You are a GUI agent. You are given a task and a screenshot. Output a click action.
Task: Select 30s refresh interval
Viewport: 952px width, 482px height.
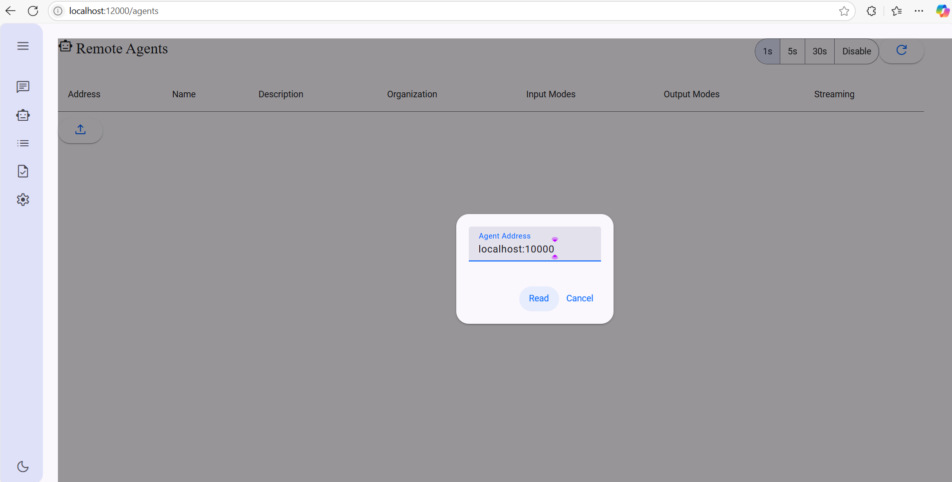click(819, 51)
